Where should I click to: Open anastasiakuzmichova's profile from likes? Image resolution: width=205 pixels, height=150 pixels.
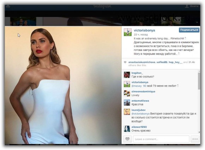pos(142,62)
